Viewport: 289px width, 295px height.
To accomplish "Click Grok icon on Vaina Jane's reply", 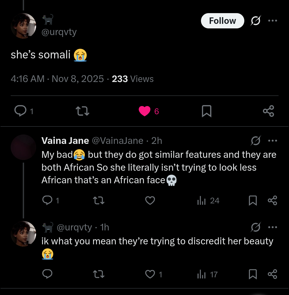I will tap(256, 140).
